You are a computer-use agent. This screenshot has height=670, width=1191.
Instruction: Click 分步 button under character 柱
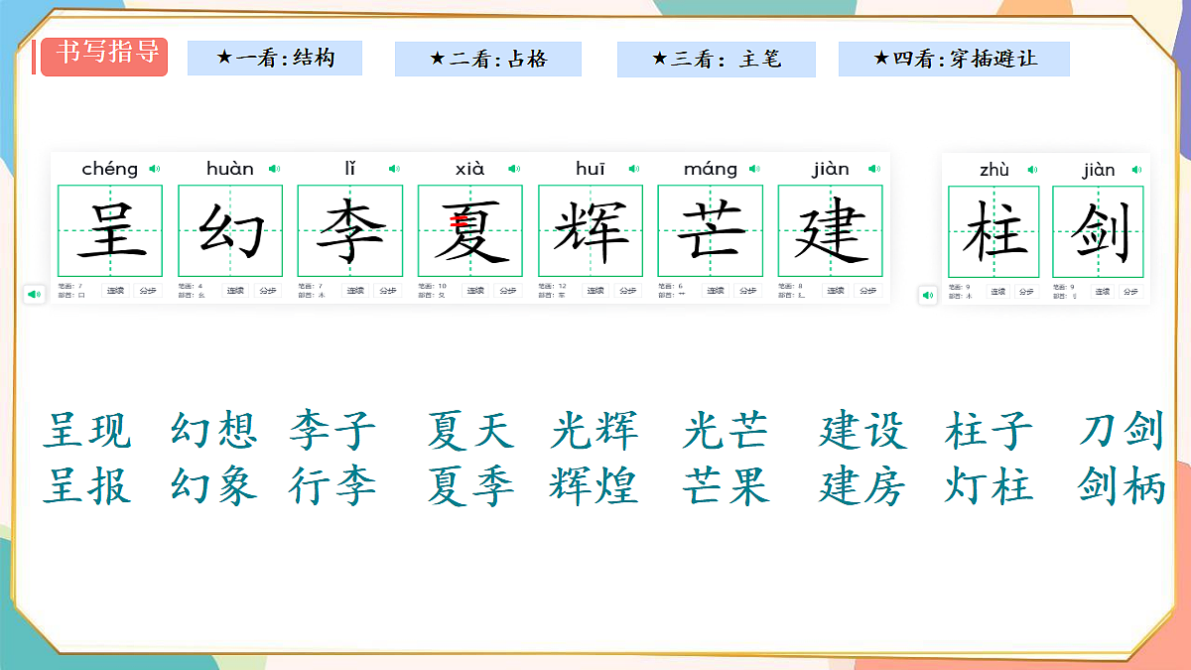[1026, 292]
